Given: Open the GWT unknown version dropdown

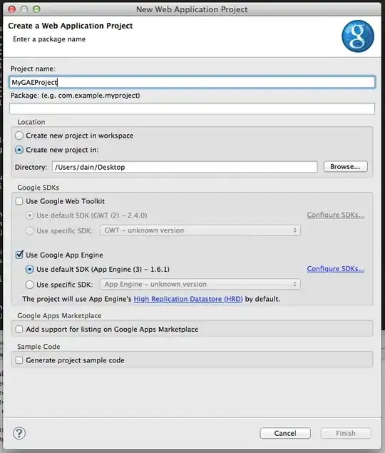Looking at the screenshot, I should (x=200, y=230).
